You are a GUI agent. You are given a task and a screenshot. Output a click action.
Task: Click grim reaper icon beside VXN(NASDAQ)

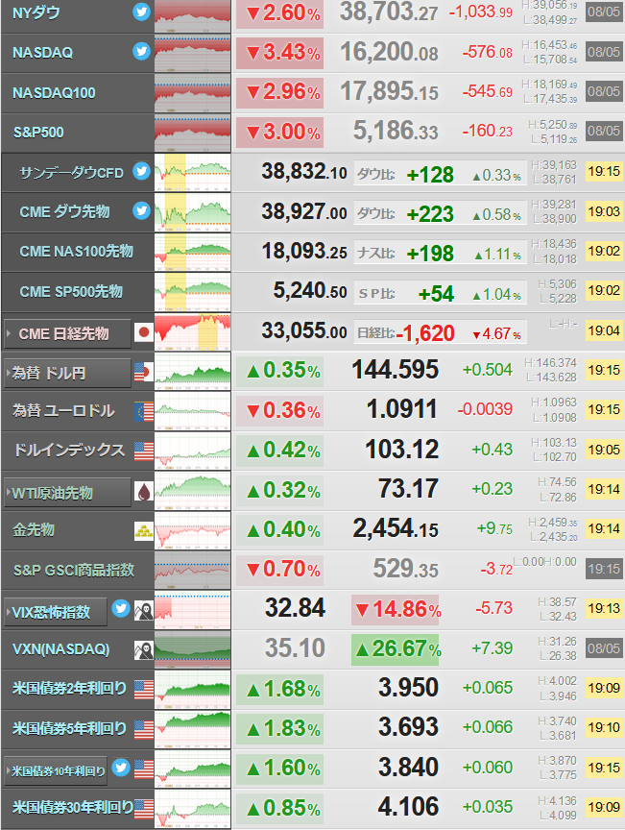point(143,650)
